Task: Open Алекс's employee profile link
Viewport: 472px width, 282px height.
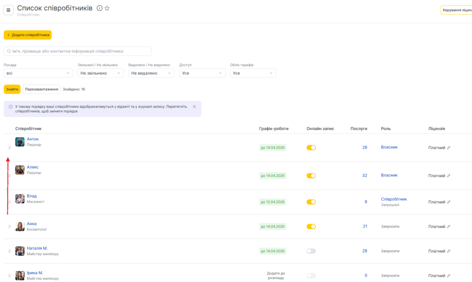Action: pyautogui.click(x=33, y=167)
